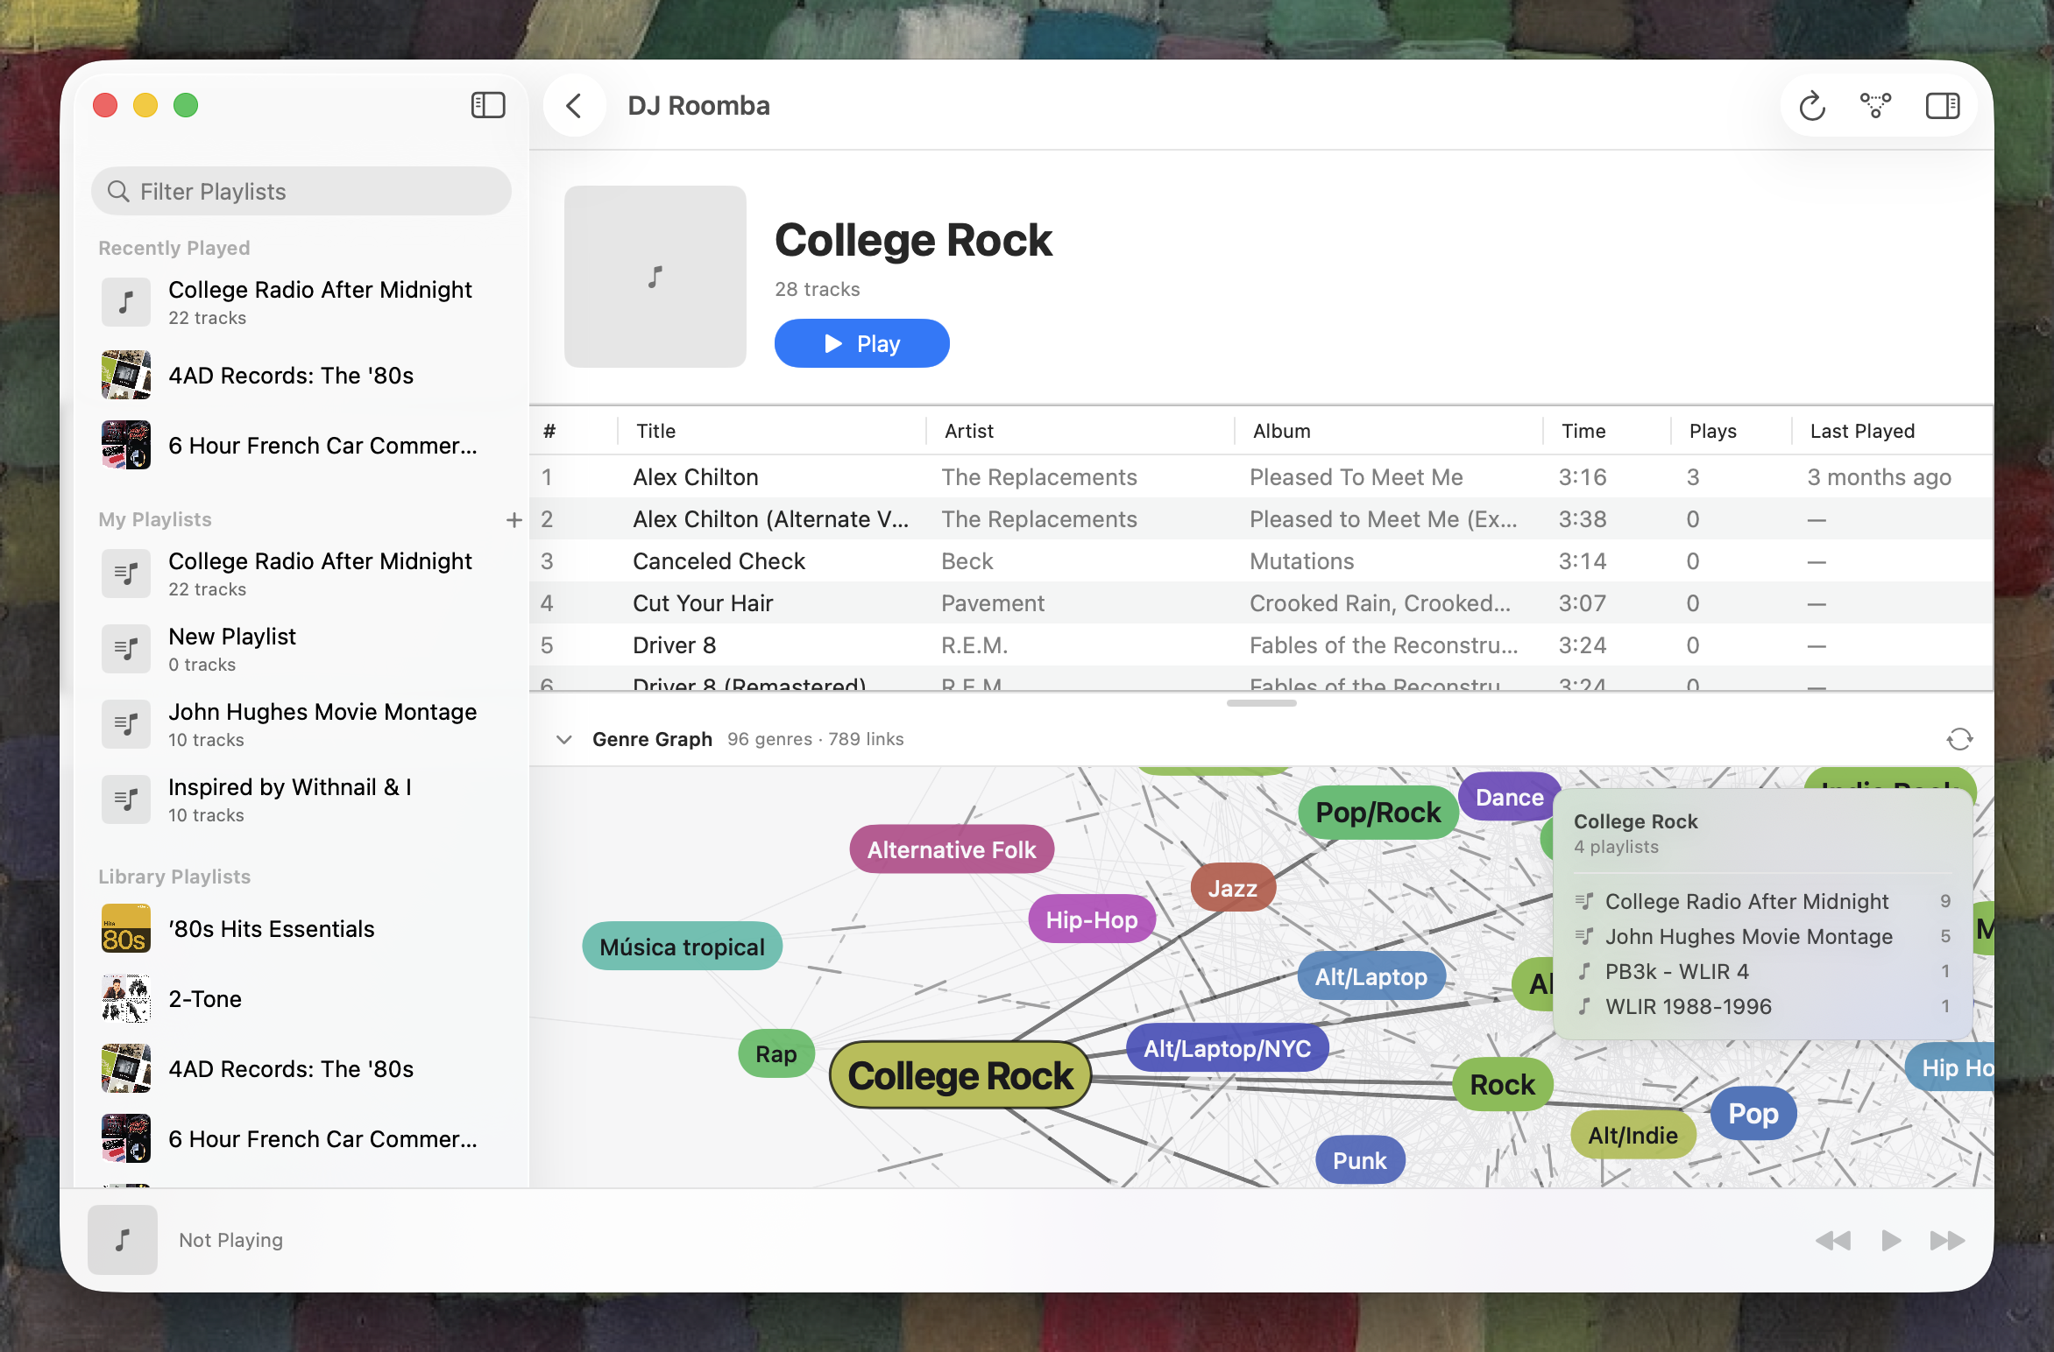
Task: Click the magnifying glass search icon
Action: (x=118, y=191)
